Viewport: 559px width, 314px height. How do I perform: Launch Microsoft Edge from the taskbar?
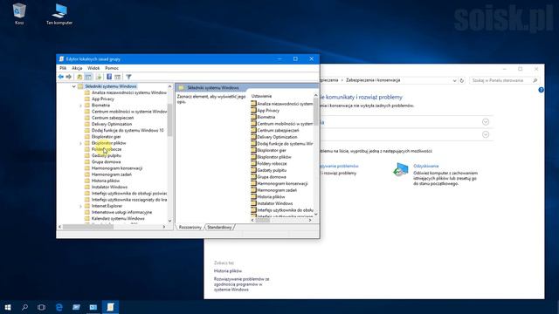pos(59,307)
